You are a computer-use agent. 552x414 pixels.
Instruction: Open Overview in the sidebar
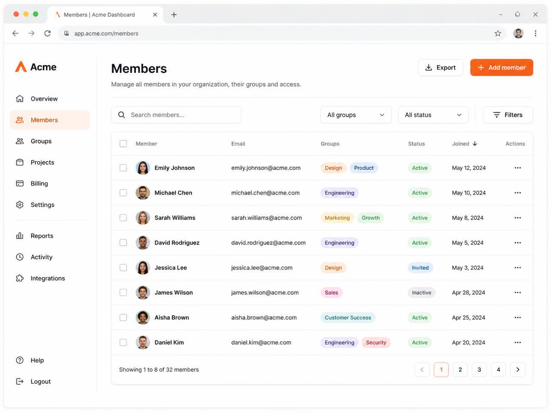(x=50, y=99)
